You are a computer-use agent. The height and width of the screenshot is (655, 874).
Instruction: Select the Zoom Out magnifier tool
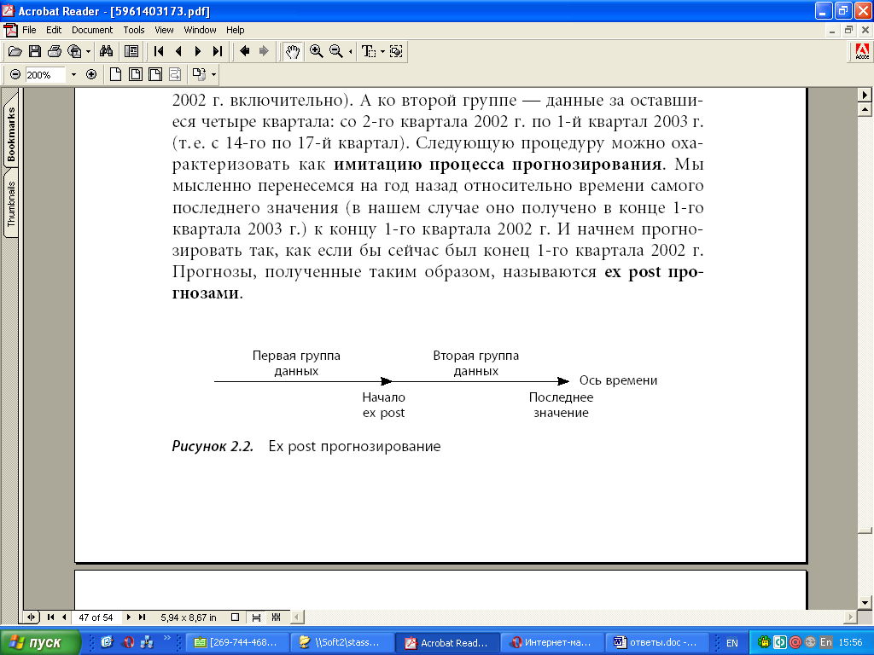coord(336,52)
